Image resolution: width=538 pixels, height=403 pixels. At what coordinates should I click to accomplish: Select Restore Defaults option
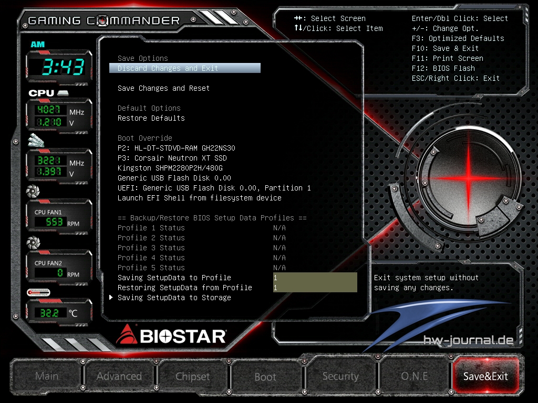coord(151,118)
